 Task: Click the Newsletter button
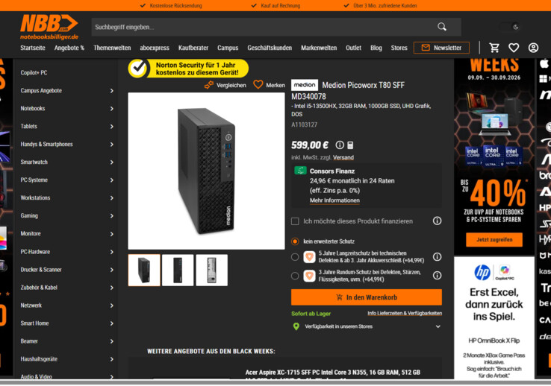coord(441,48)
